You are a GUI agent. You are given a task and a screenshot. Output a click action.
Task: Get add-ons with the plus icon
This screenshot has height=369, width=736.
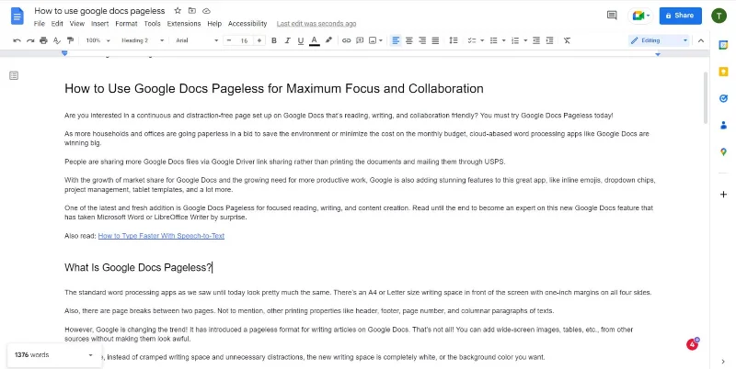point(723,195)
